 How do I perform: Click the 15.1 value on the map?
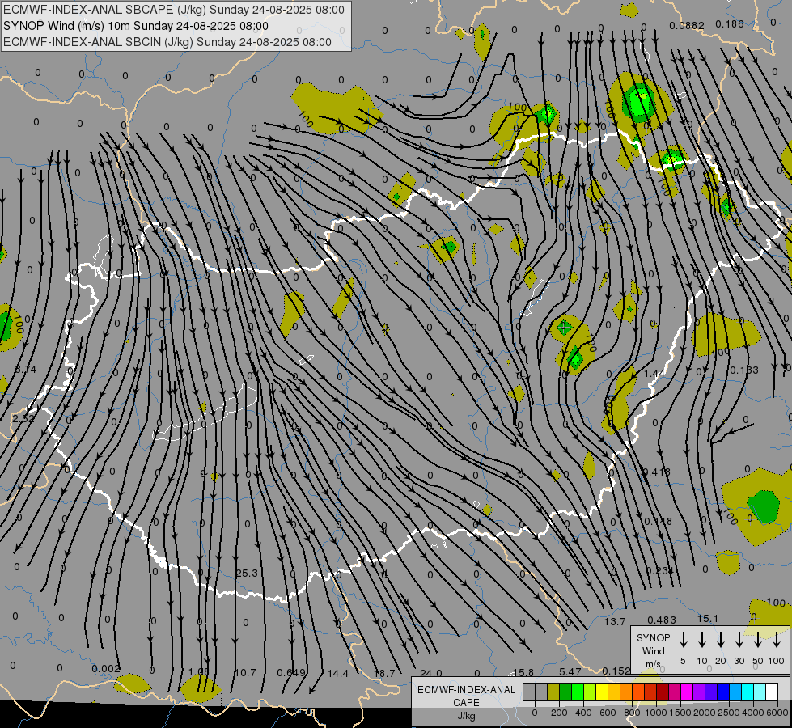pos(708,618)
